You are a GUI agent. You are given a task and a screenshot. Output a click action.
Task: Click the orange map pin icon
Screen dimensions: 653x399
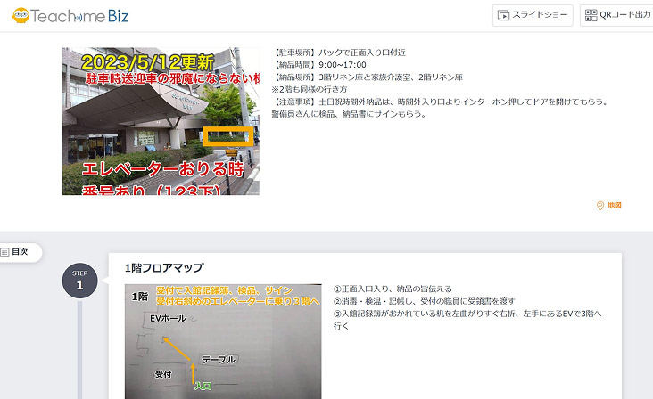[600, 206]
